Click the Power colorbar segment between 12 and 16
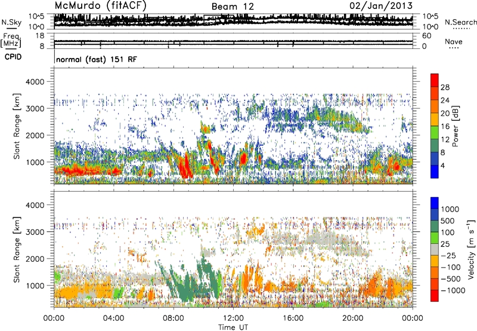The height and width of the screenshot is (331, 477). pos(435,132)
